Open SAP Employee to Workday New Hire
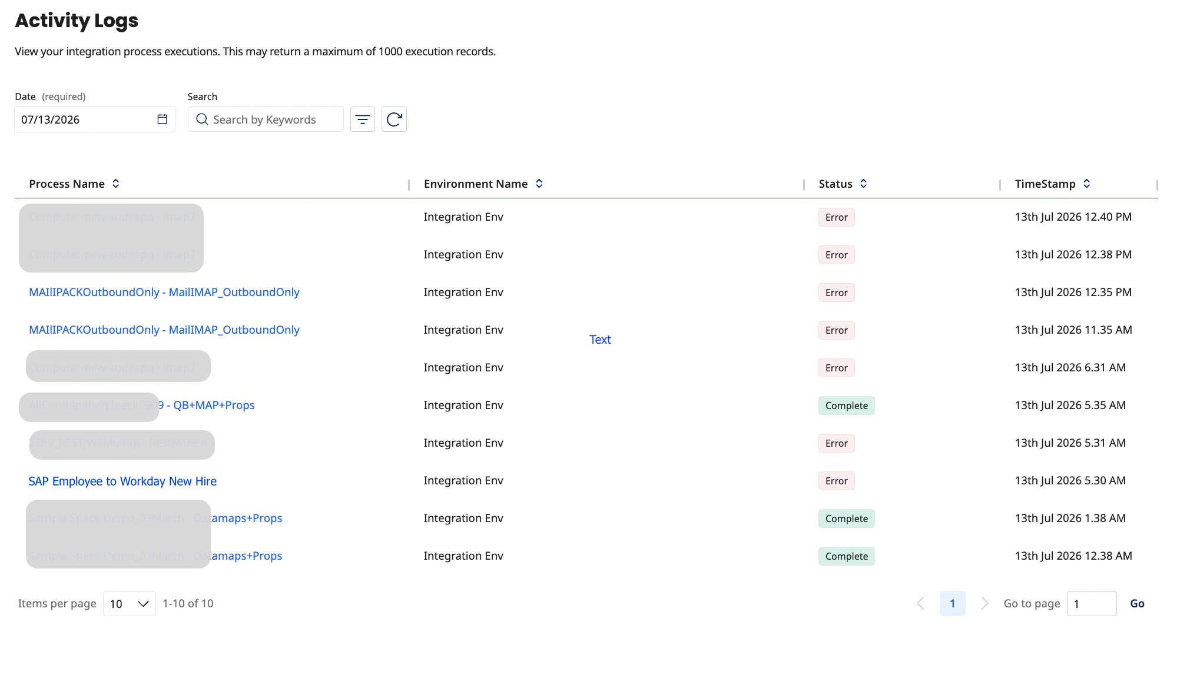 click(x=122, y=481)
